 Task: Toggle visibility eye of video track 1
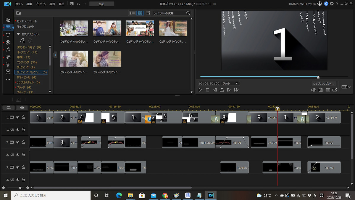(x=17, y=117)
